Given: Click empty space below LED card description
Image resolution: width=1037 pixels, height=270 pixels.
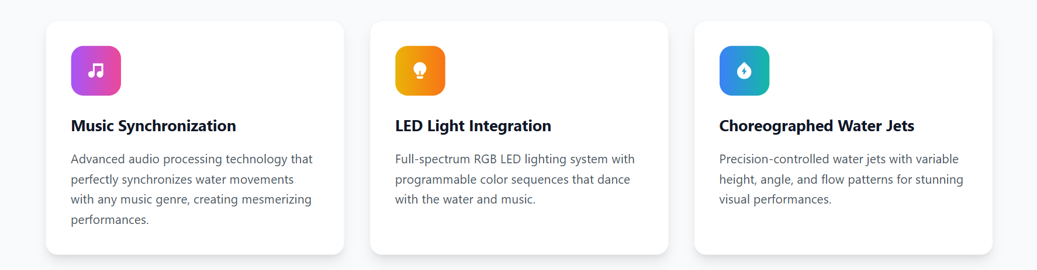Looking at the screenshot, I should (x=518, y=230).
